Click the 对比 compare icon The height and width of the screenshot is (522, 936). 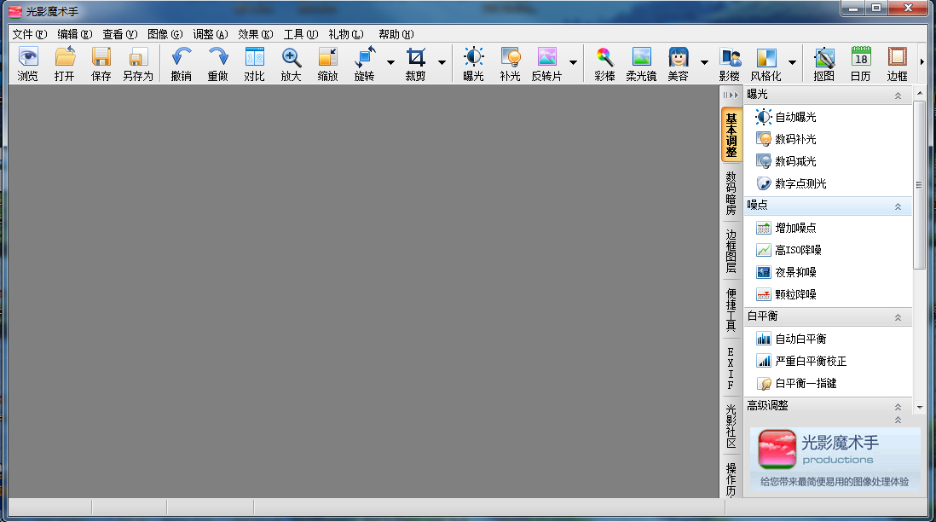point(254,58)
